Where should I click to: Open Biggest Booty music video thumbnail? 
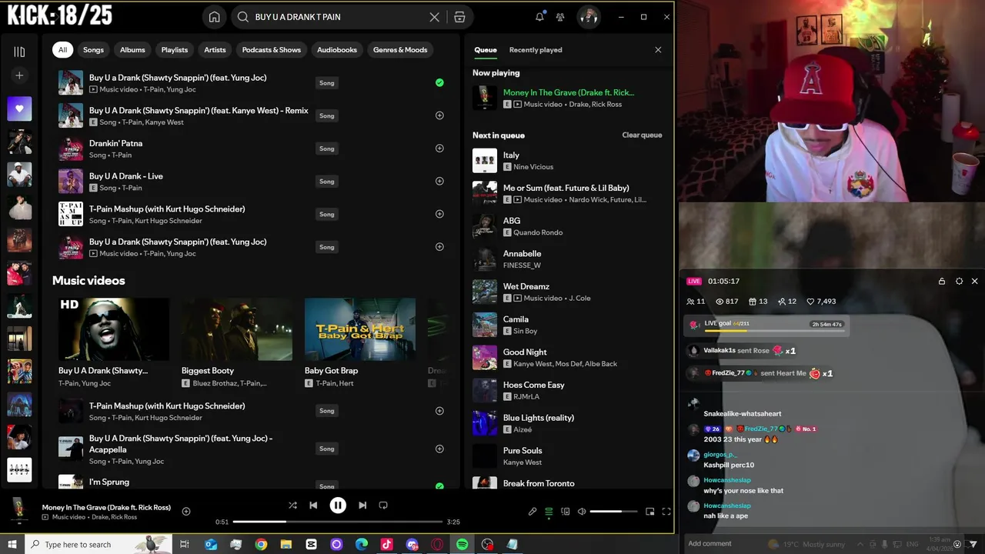[237, 329]
